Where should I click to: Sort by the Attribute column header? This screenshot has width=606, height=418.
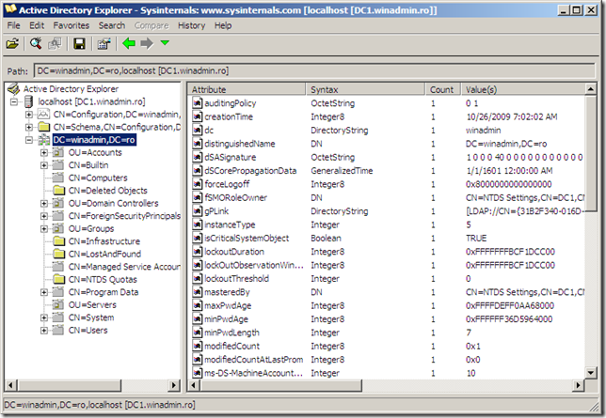(247, 89)
